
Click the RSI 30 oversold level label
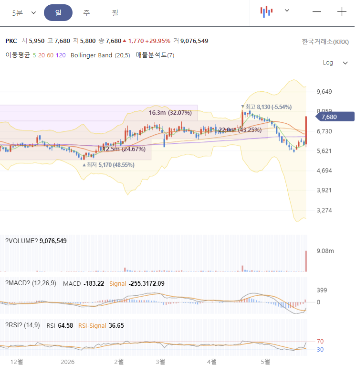tap(320, 350)
